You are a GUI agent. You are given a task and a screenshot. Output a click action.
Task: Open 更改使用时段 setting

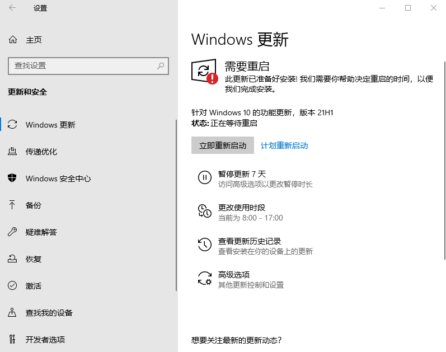(242, 208)
